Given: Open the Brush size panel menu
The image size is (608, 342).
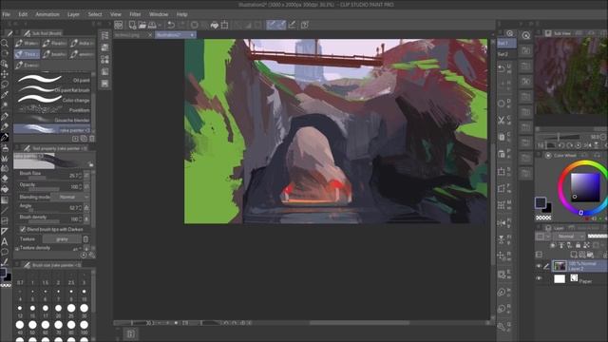Looking at the screenshot, I should click(x=17, y=265).
